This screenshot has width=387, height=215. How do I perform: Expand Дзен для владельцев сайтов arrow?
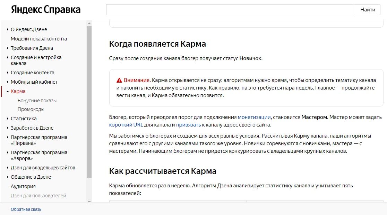[x=7, y=168]
